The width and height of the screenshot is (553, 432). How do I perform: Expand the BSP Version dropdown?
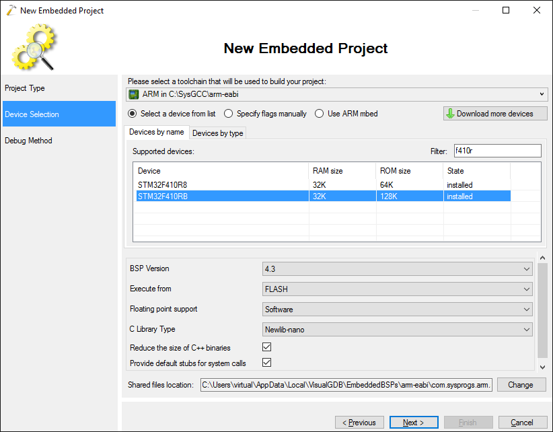point(397,268)
